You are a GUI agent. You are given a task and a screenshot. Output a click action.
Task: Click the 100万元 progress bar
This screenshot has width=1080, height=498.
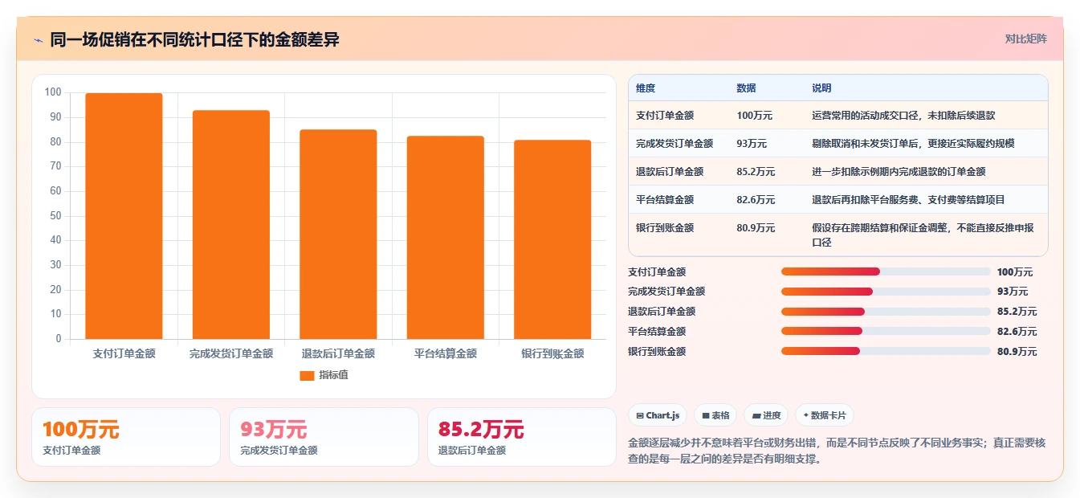(x=886, y=271)
